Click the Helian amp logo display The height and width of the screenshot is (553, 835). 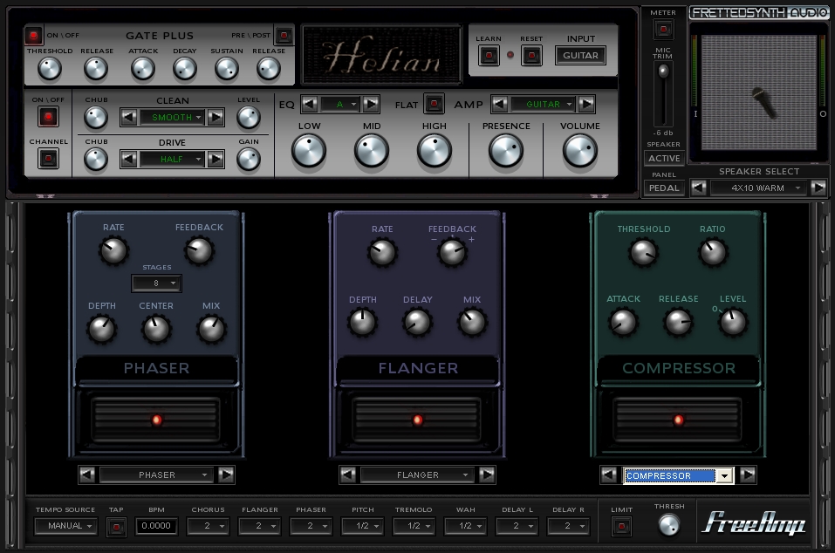pos(381,55)
